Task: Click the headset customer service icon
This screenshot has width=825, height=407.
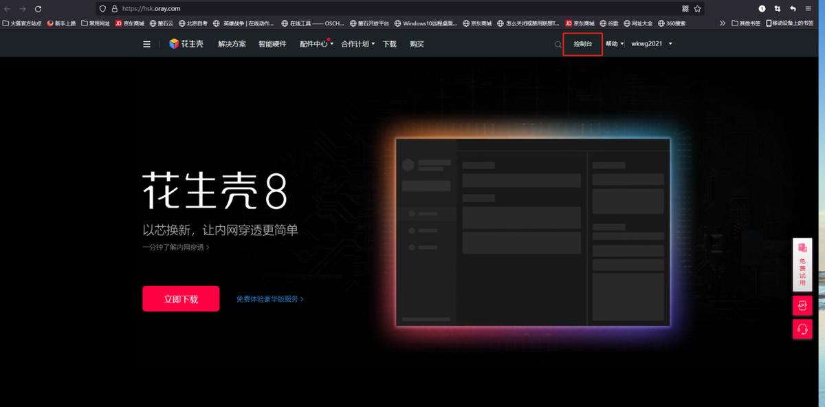Action: [x=802, y=329]
